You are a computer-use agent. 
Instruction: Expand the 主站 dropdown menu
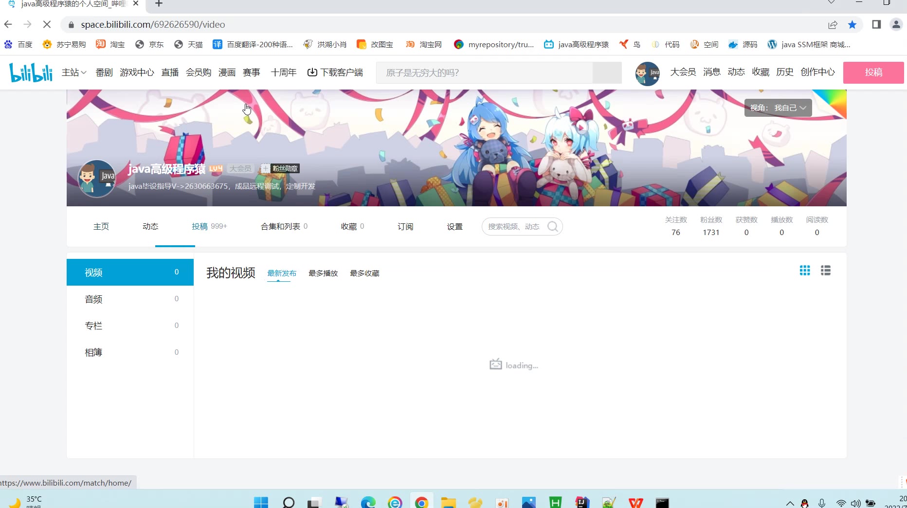pos(74,73)
